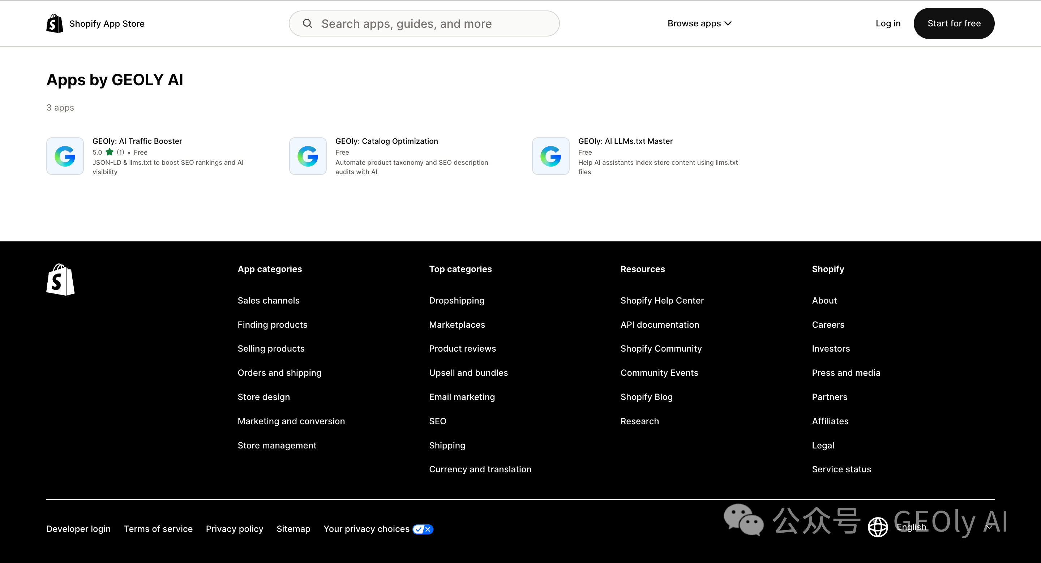Open Press and media link
Screen dimensions: 1041x563
(846, 373)
